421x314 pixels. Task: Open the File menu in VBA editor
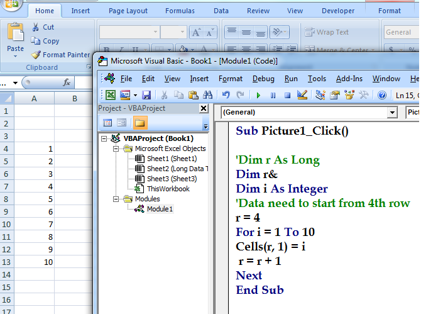(x=126, y=79)
